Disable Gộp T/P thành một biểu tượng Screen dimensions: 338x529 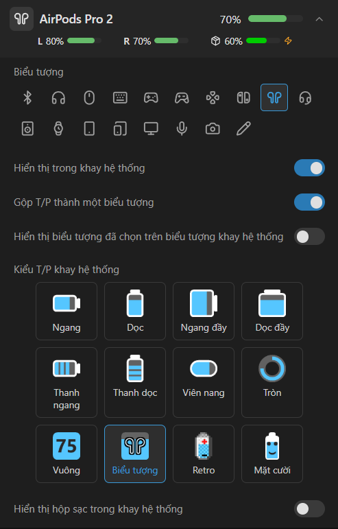pos(309,202)
